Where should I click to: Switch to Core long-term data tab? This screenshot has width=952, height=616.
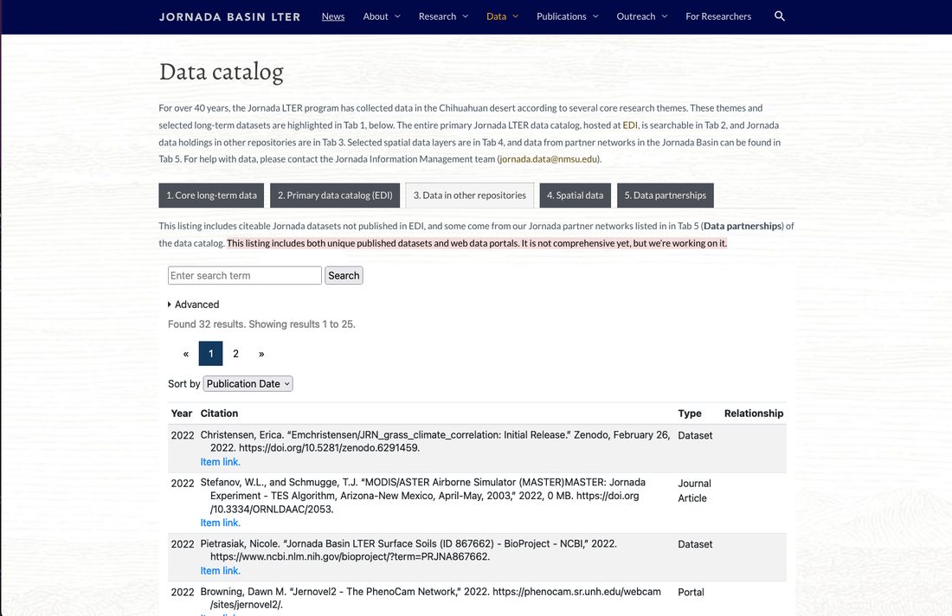[211, 196]
